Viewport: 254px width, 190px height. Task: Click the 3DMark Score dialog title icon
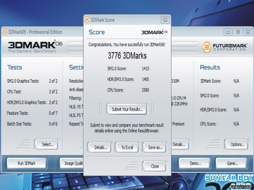(x=87, y=20)
